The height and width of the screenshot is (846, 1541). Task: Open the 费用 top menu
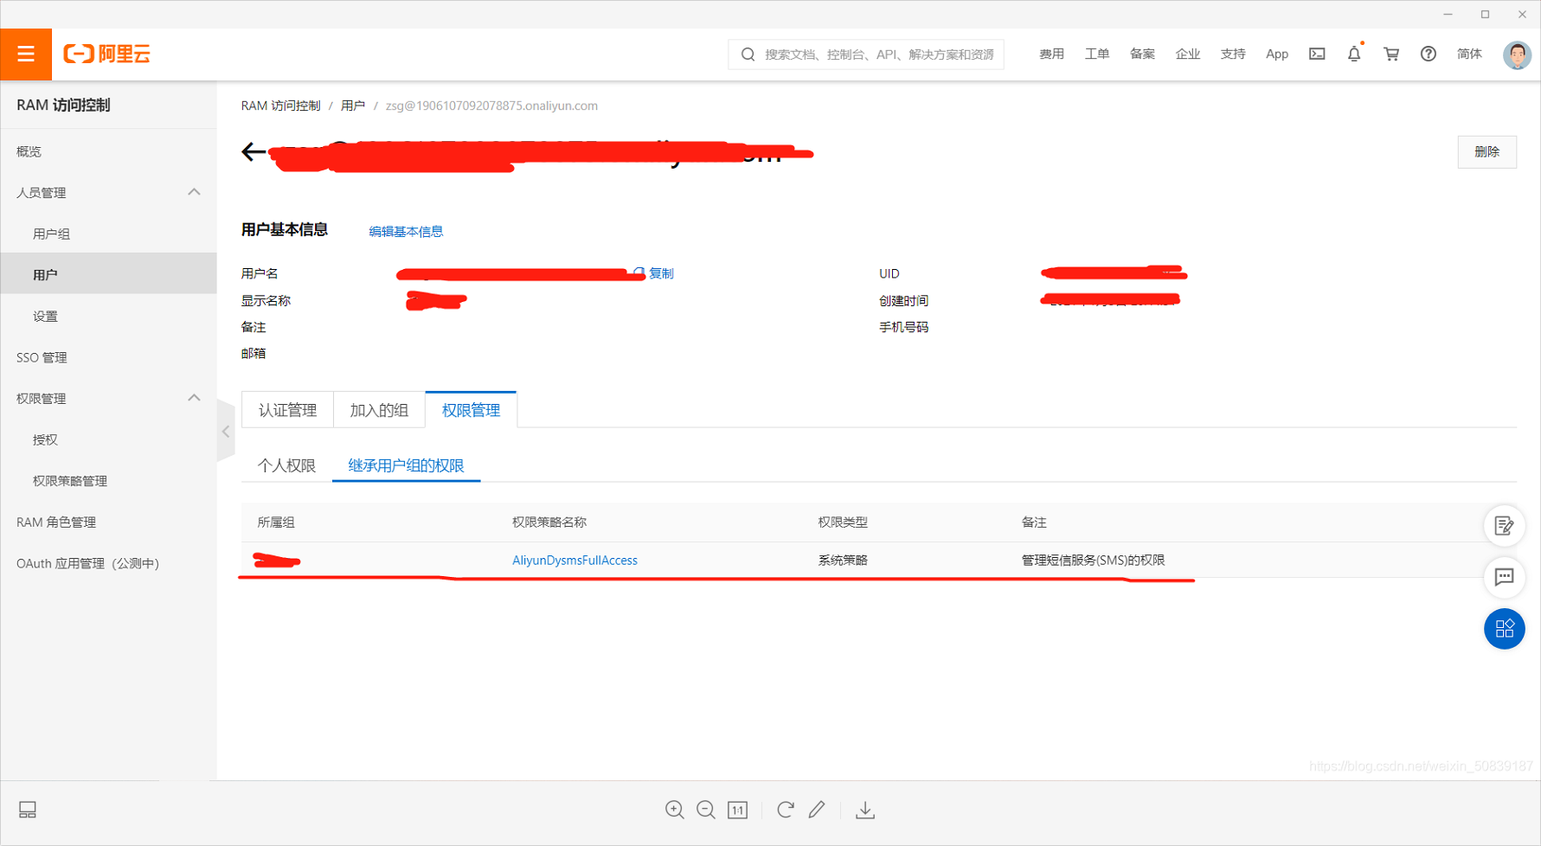1051,54
